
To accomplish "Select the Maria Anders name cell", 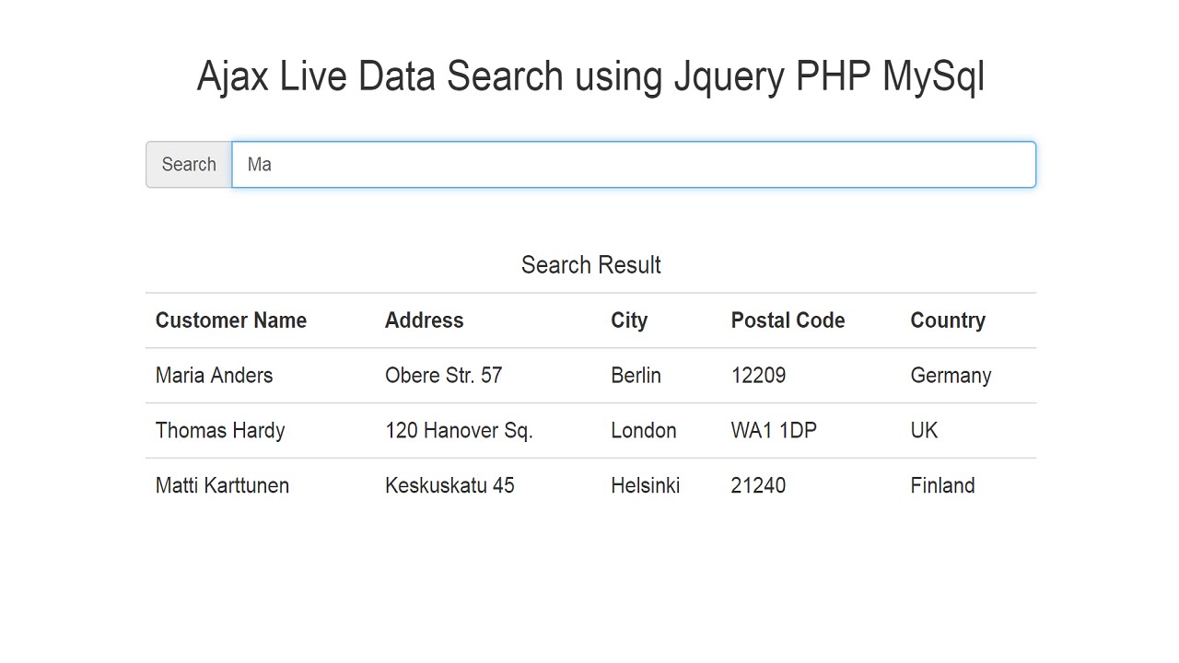I will (x=215, y=376).
